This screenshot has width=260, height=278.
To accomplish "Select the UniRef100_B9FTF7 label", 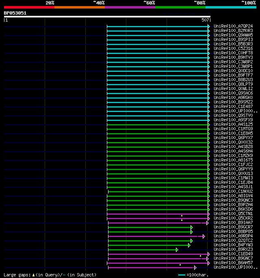I will (x=233, y=75).
